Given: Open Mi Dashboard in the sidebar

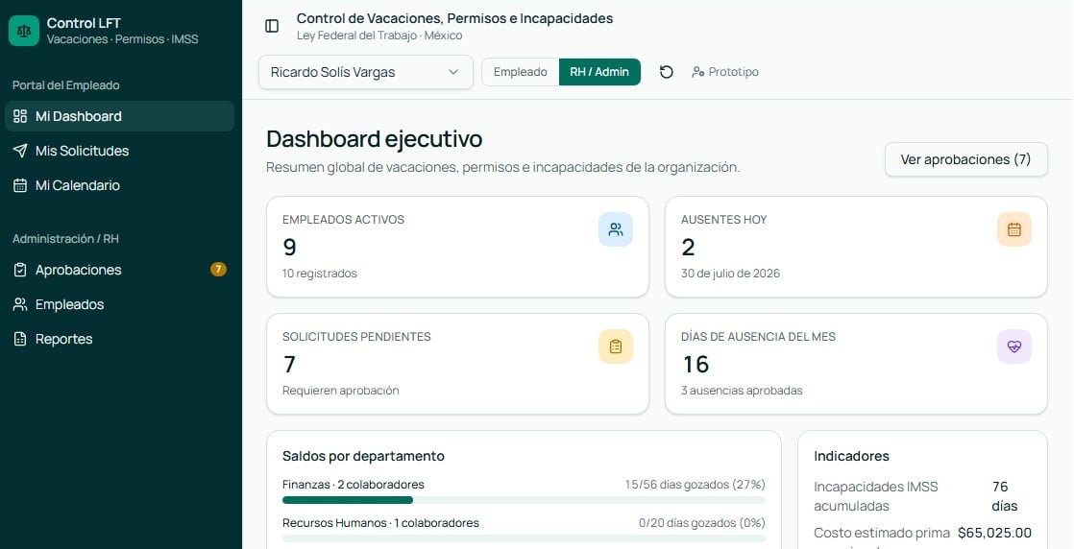Looking at the screenshot, I should [120, 116].
